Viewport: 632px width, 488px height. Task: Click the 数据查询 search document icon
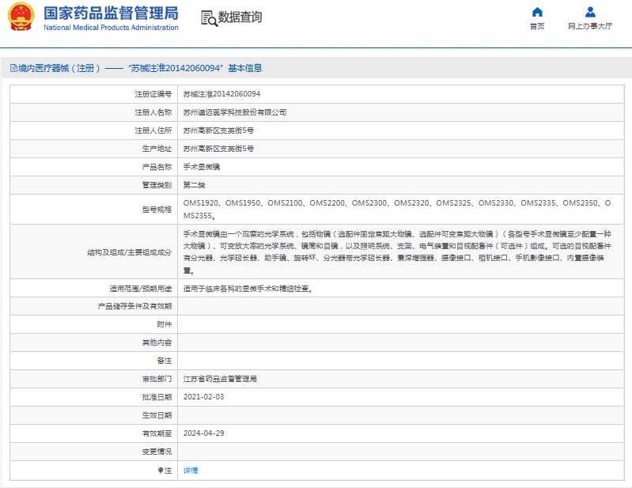209,18
